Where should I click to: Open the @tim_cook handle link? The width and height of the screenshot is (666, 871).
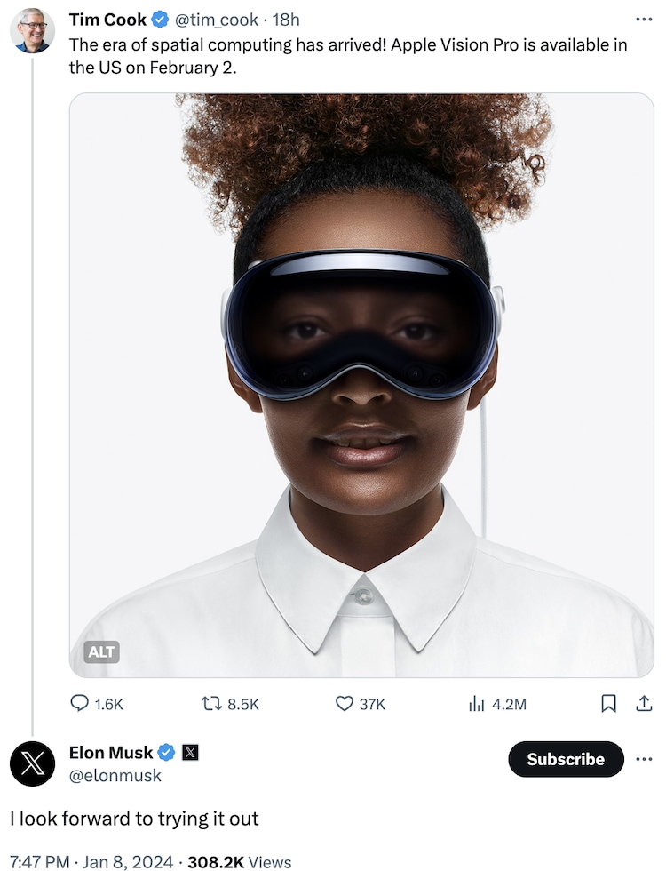click(x=216, y=20)
